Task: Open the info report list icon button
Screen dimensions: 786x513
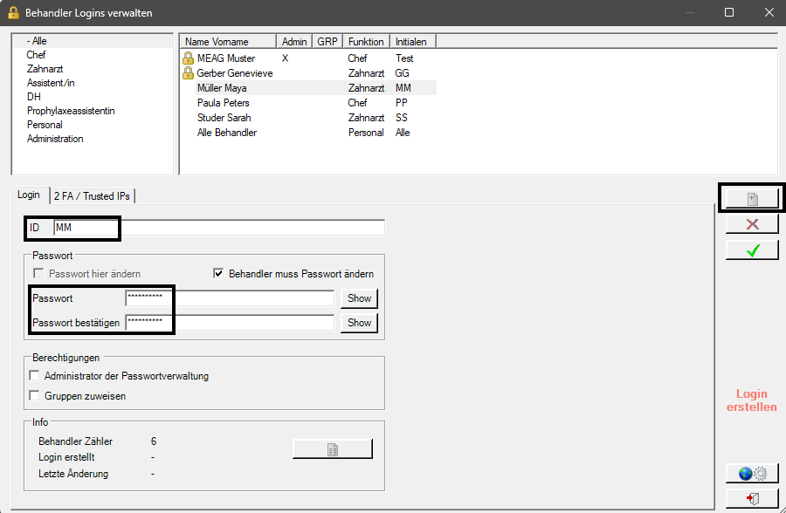Action: 333,449
